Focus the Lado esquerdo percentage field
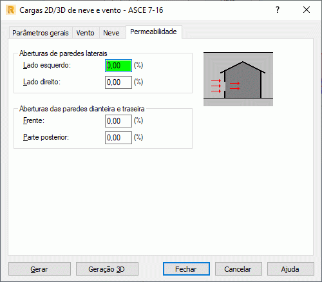Viewport: 322px width, 282px height. coord(118,66)
